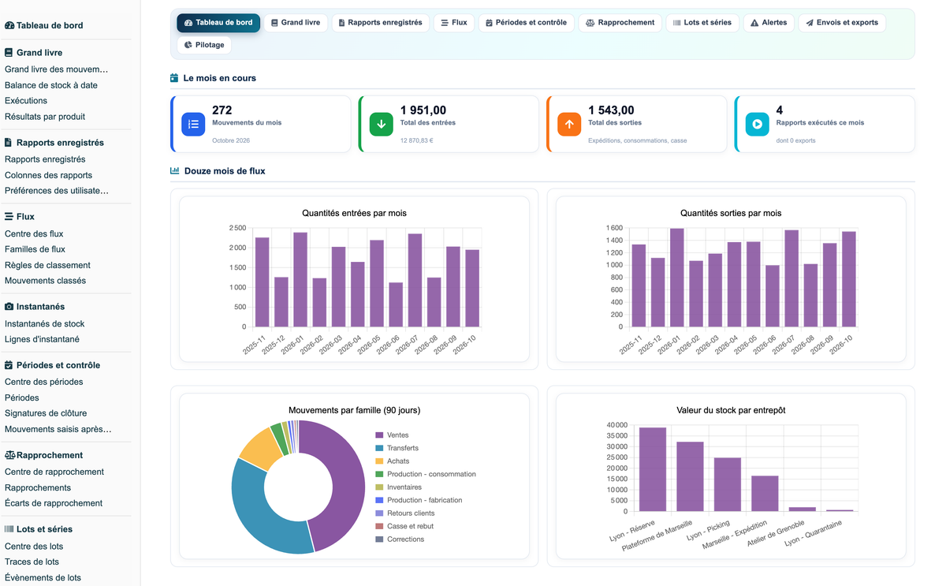
Task: Open Centre de rapprochement
Action: (54, 472)
